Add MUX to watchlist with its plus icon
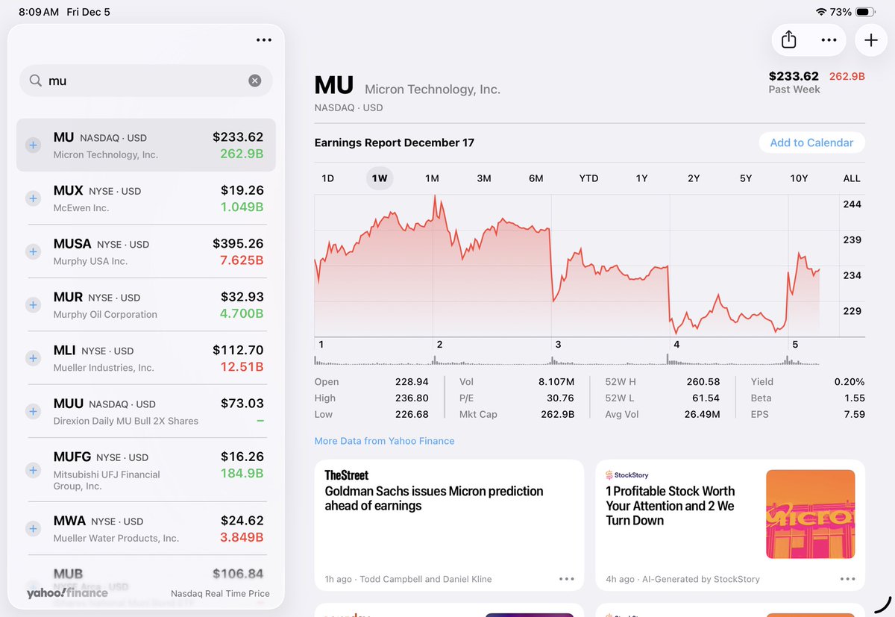This screenshot has height=617, width=895. (x=33, y=198)
